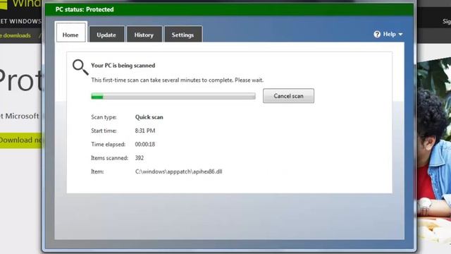
Task: Click the Help question mark icon
Action: coord(377,35)
